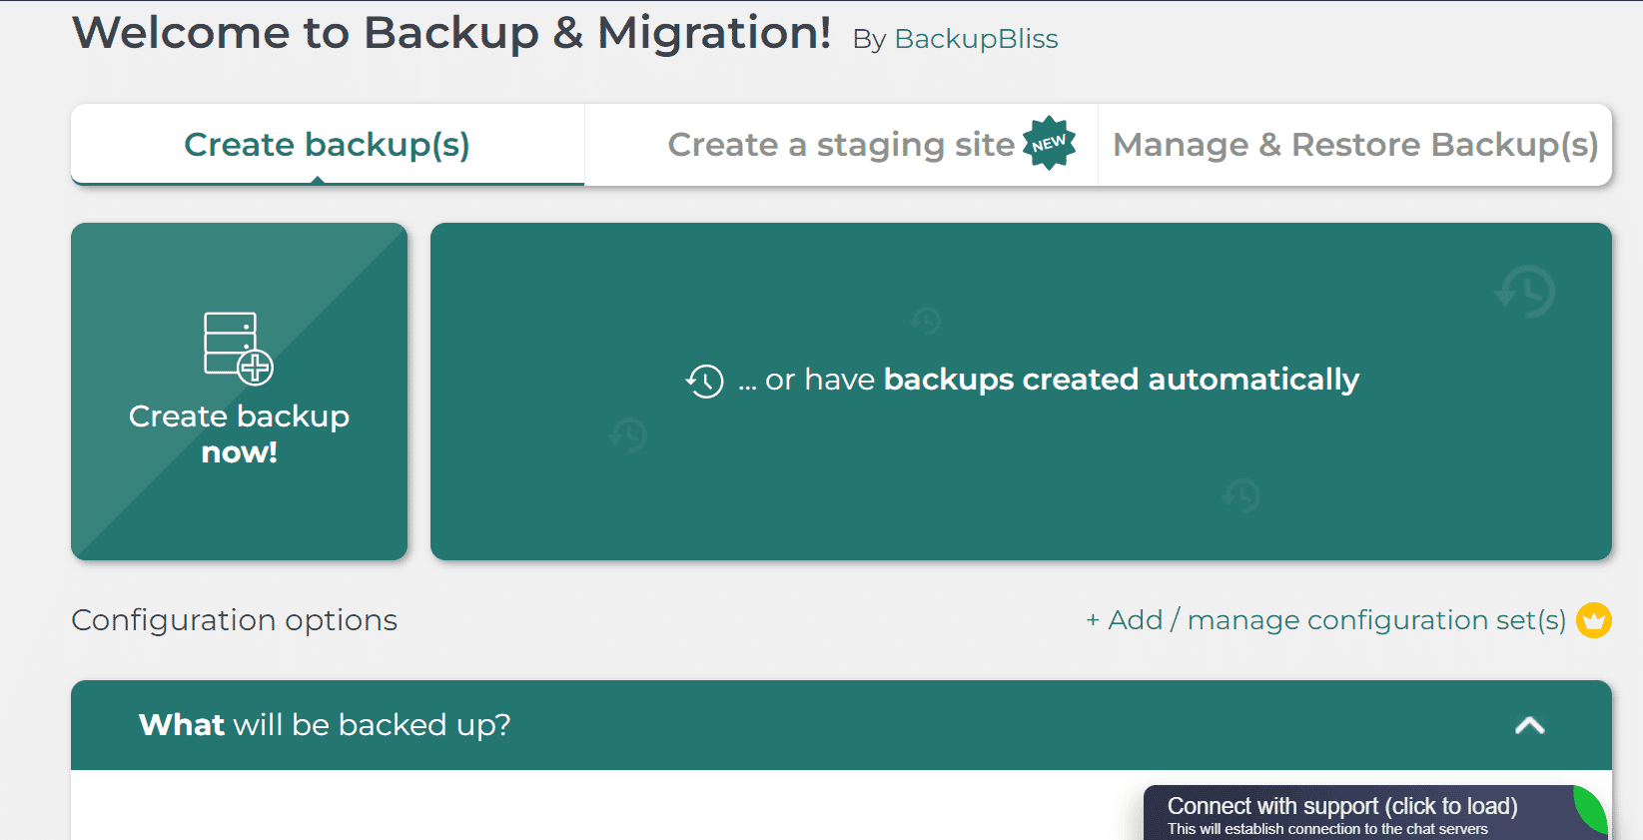
Task: Click the yellow premium crown icon
Action: tap(1594, 620)
